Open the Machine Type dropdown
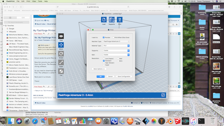The height and width of the screenshot is (126, 224). 116,41
